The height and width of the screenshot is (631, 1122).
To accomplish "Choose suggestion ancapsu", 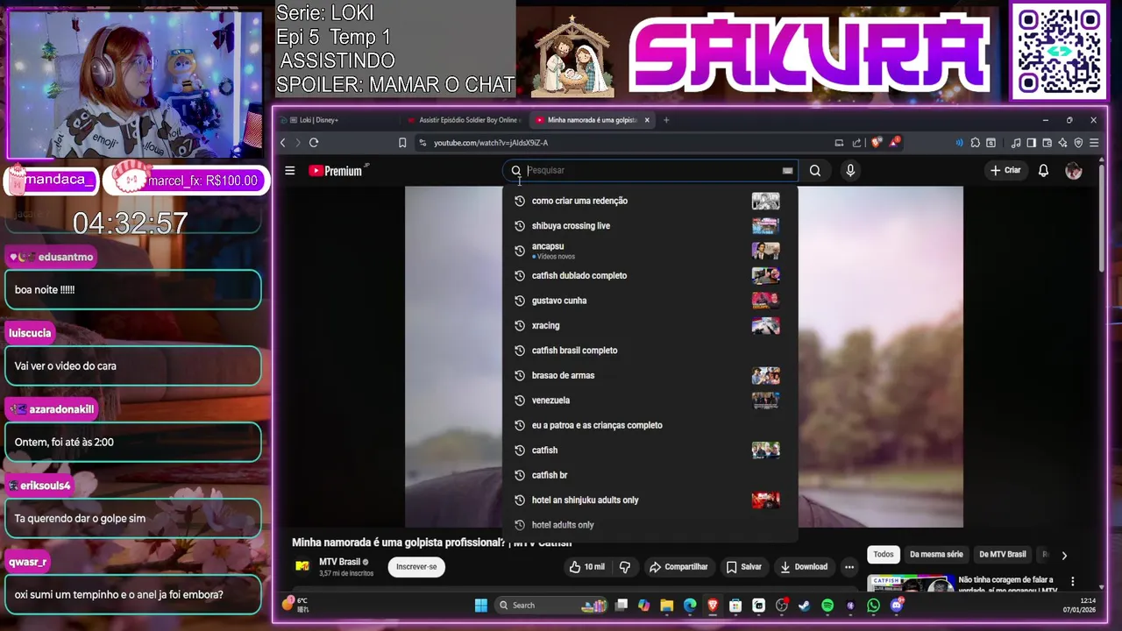I will point(650,251).
